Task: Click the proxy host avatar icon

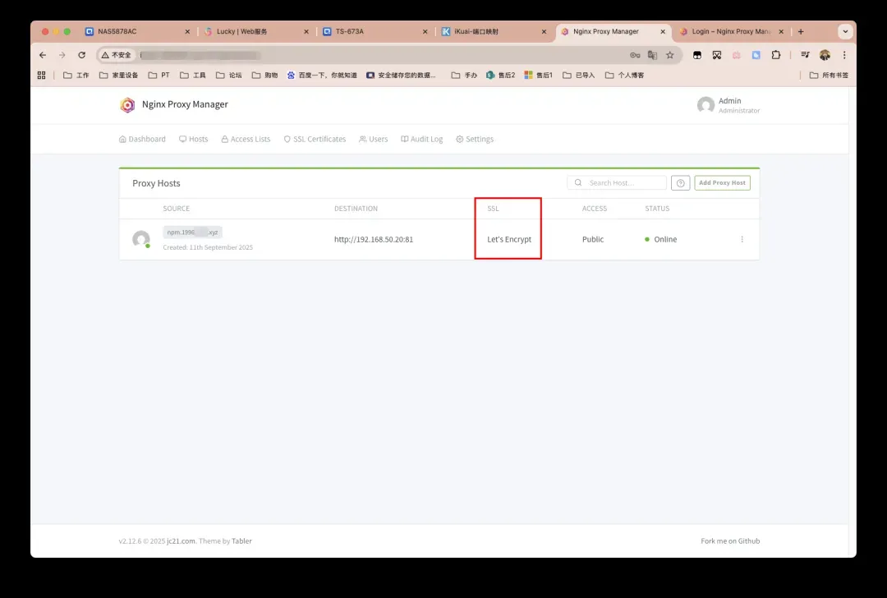Action: pos(141,240)
